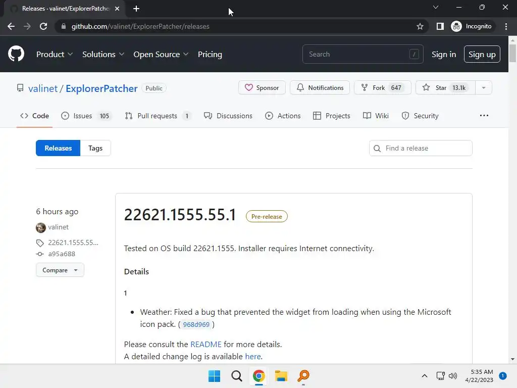Click the commit icon next to a95a688

[40, 254]
